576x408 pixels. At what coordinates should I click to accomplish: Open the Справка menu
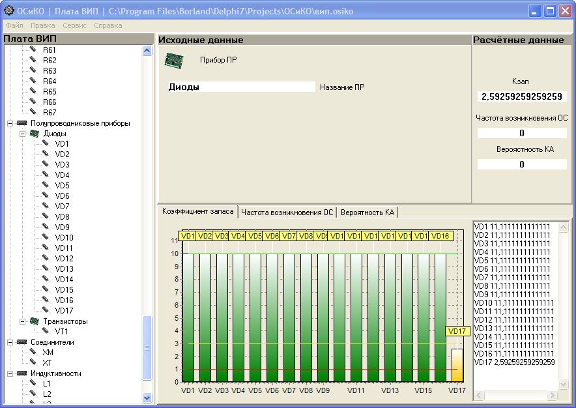coord(108,25)
